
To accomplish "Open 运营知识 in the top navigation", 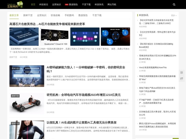I will 56,5.
